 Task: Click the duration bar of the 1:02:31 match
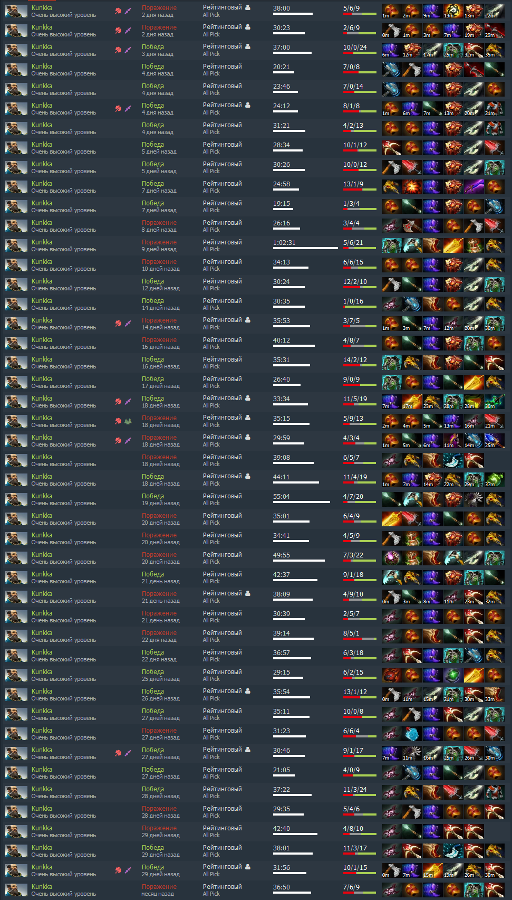[x=305, y=248]
